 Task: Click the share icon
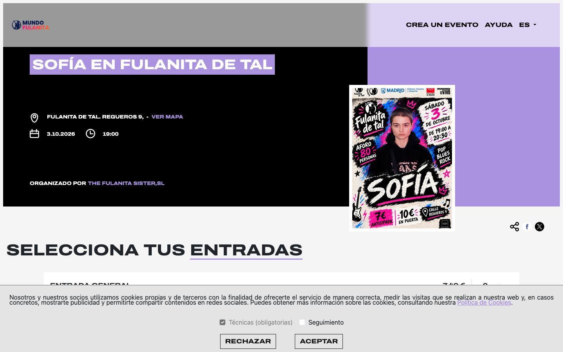click(515, 227)
